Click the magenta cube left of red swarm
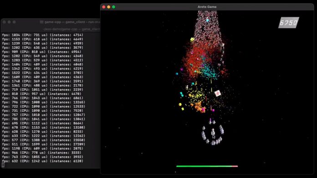317x178 pixels. [182, 69]
